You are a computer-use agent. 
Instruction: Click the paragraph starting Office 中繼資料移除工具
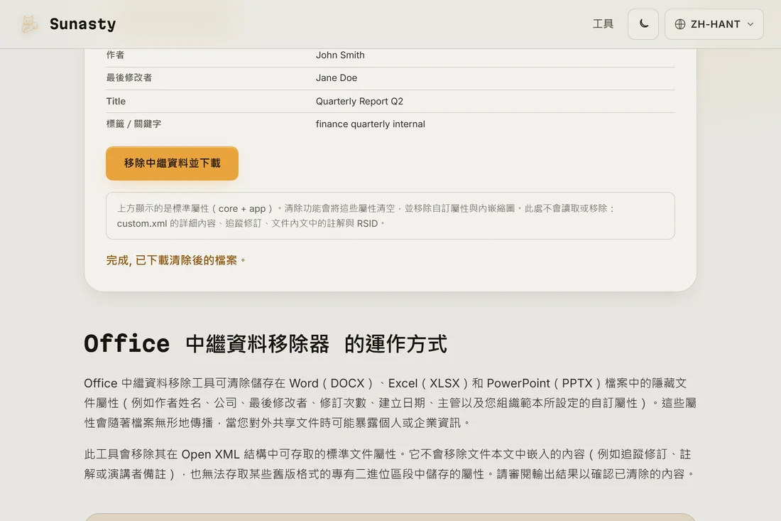click(x=390, y=403)
